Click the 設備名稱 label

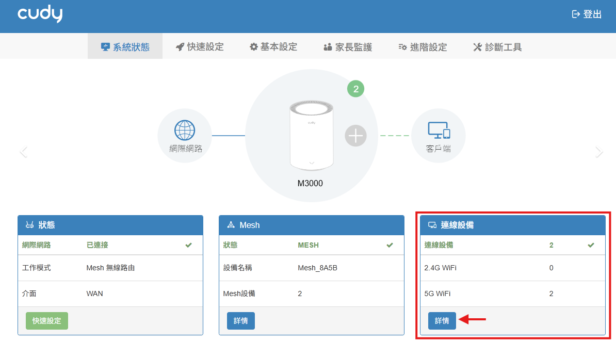click(x=237, y=268)
